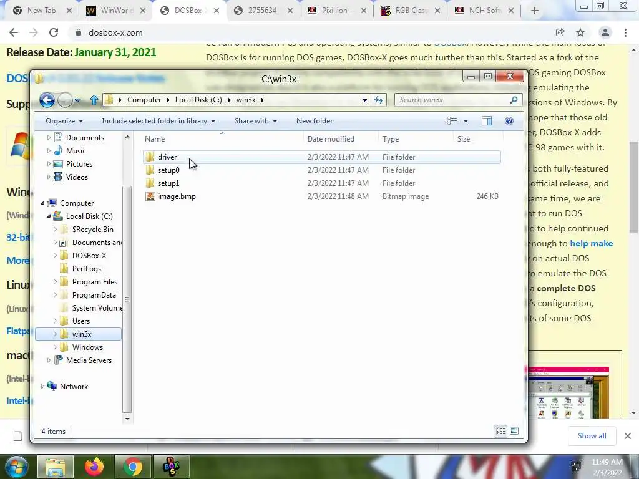Click the Chrome address bar URL
The height and width of the screenshot is (479, 639).
tap(115, 32)
